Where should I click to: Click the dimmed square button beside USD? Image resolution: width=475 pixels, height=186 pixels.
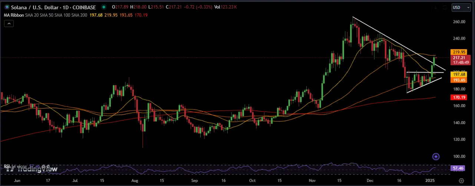point(444,7)
